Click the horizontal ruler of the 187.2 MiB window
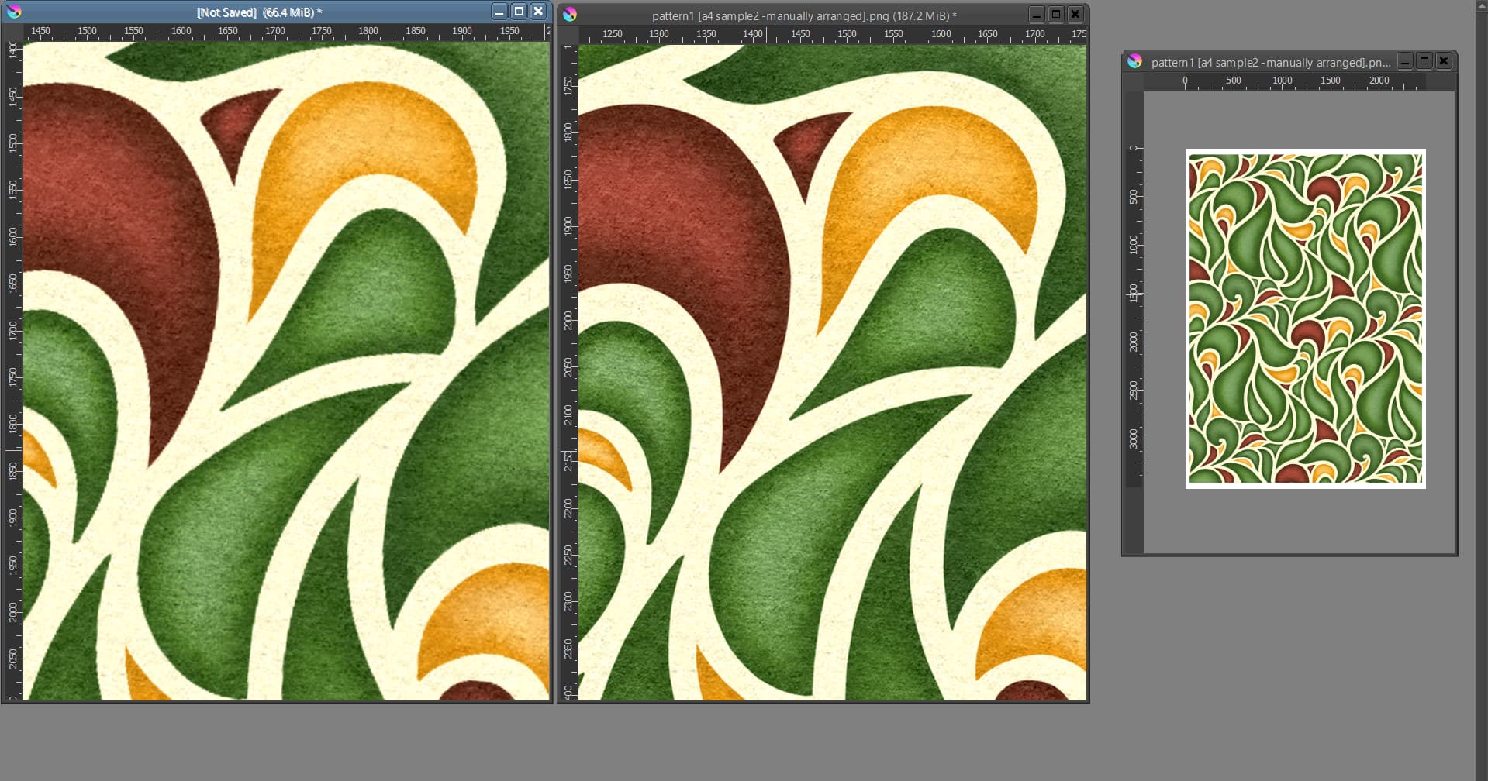1488x781 pixels. pos(833,36)
